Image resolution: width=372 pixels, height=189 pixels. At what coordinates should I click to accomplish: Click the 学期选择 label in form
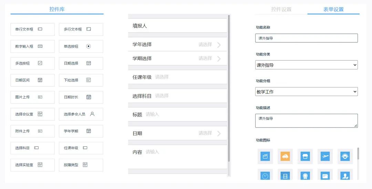[x=142, y=58]
